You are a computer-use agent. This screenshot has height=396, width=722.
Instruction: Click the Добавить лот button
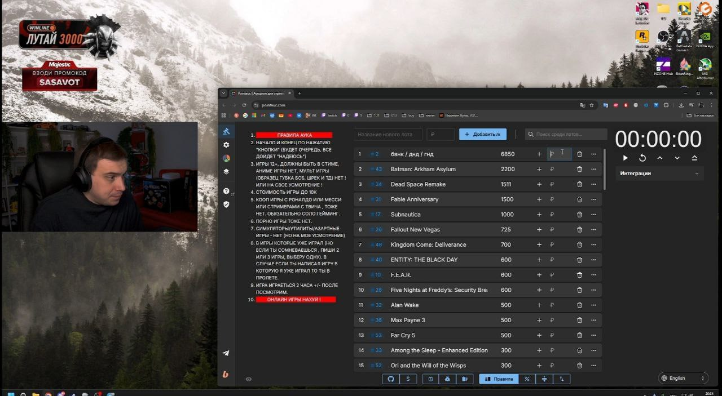(x=482, y=134)
